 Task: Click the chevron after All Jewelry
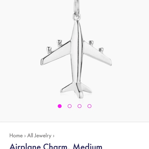[x=54, y=136]
